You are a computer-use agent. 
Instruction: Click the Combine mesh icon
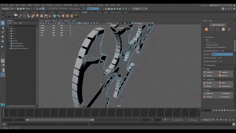click(205, 72)
